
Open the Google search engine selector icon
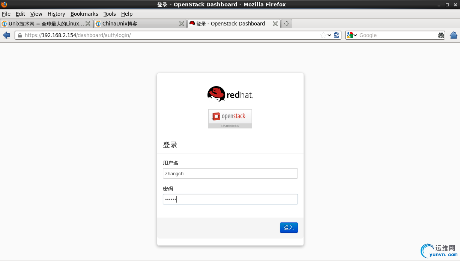pyautogui.click(x=352, y=35)
